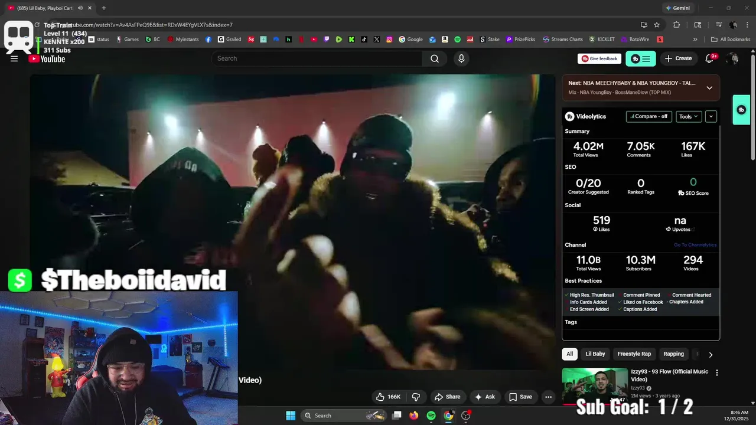Bookmark this page with the star icon

(x=657, y=25)
